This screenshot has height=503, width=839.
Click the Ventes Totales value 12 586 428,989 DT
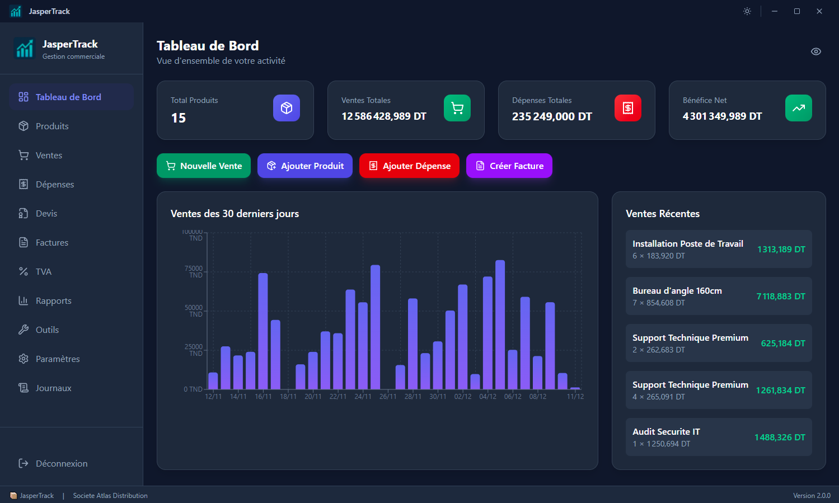click(384, 116)
